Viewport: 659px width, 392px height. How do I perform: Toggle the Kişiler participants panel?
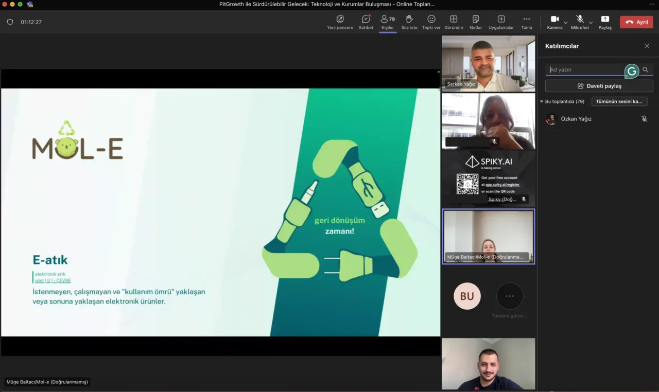pyautogui.click(x=388, y=22)
